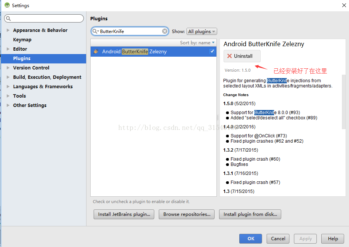Click the plugin search magnifier icon

point(95,31)
